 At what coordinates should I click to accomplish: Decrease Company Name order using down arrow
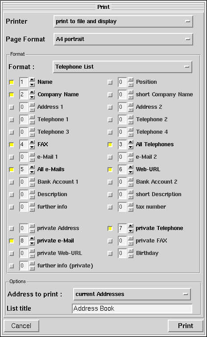32,97
